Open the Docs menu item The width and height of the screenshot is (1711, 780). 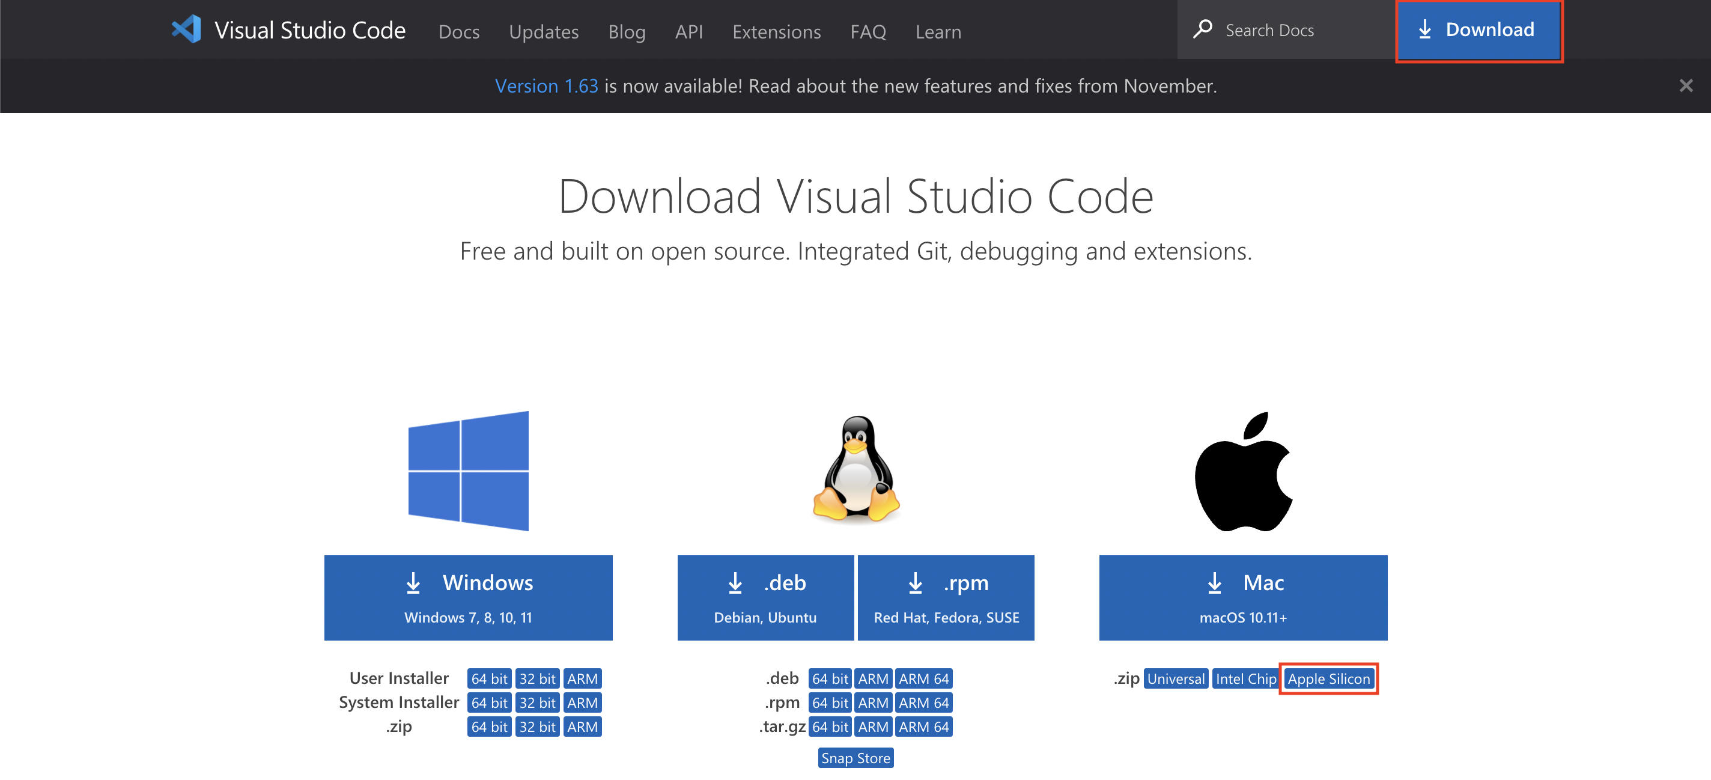click(458, 31)
